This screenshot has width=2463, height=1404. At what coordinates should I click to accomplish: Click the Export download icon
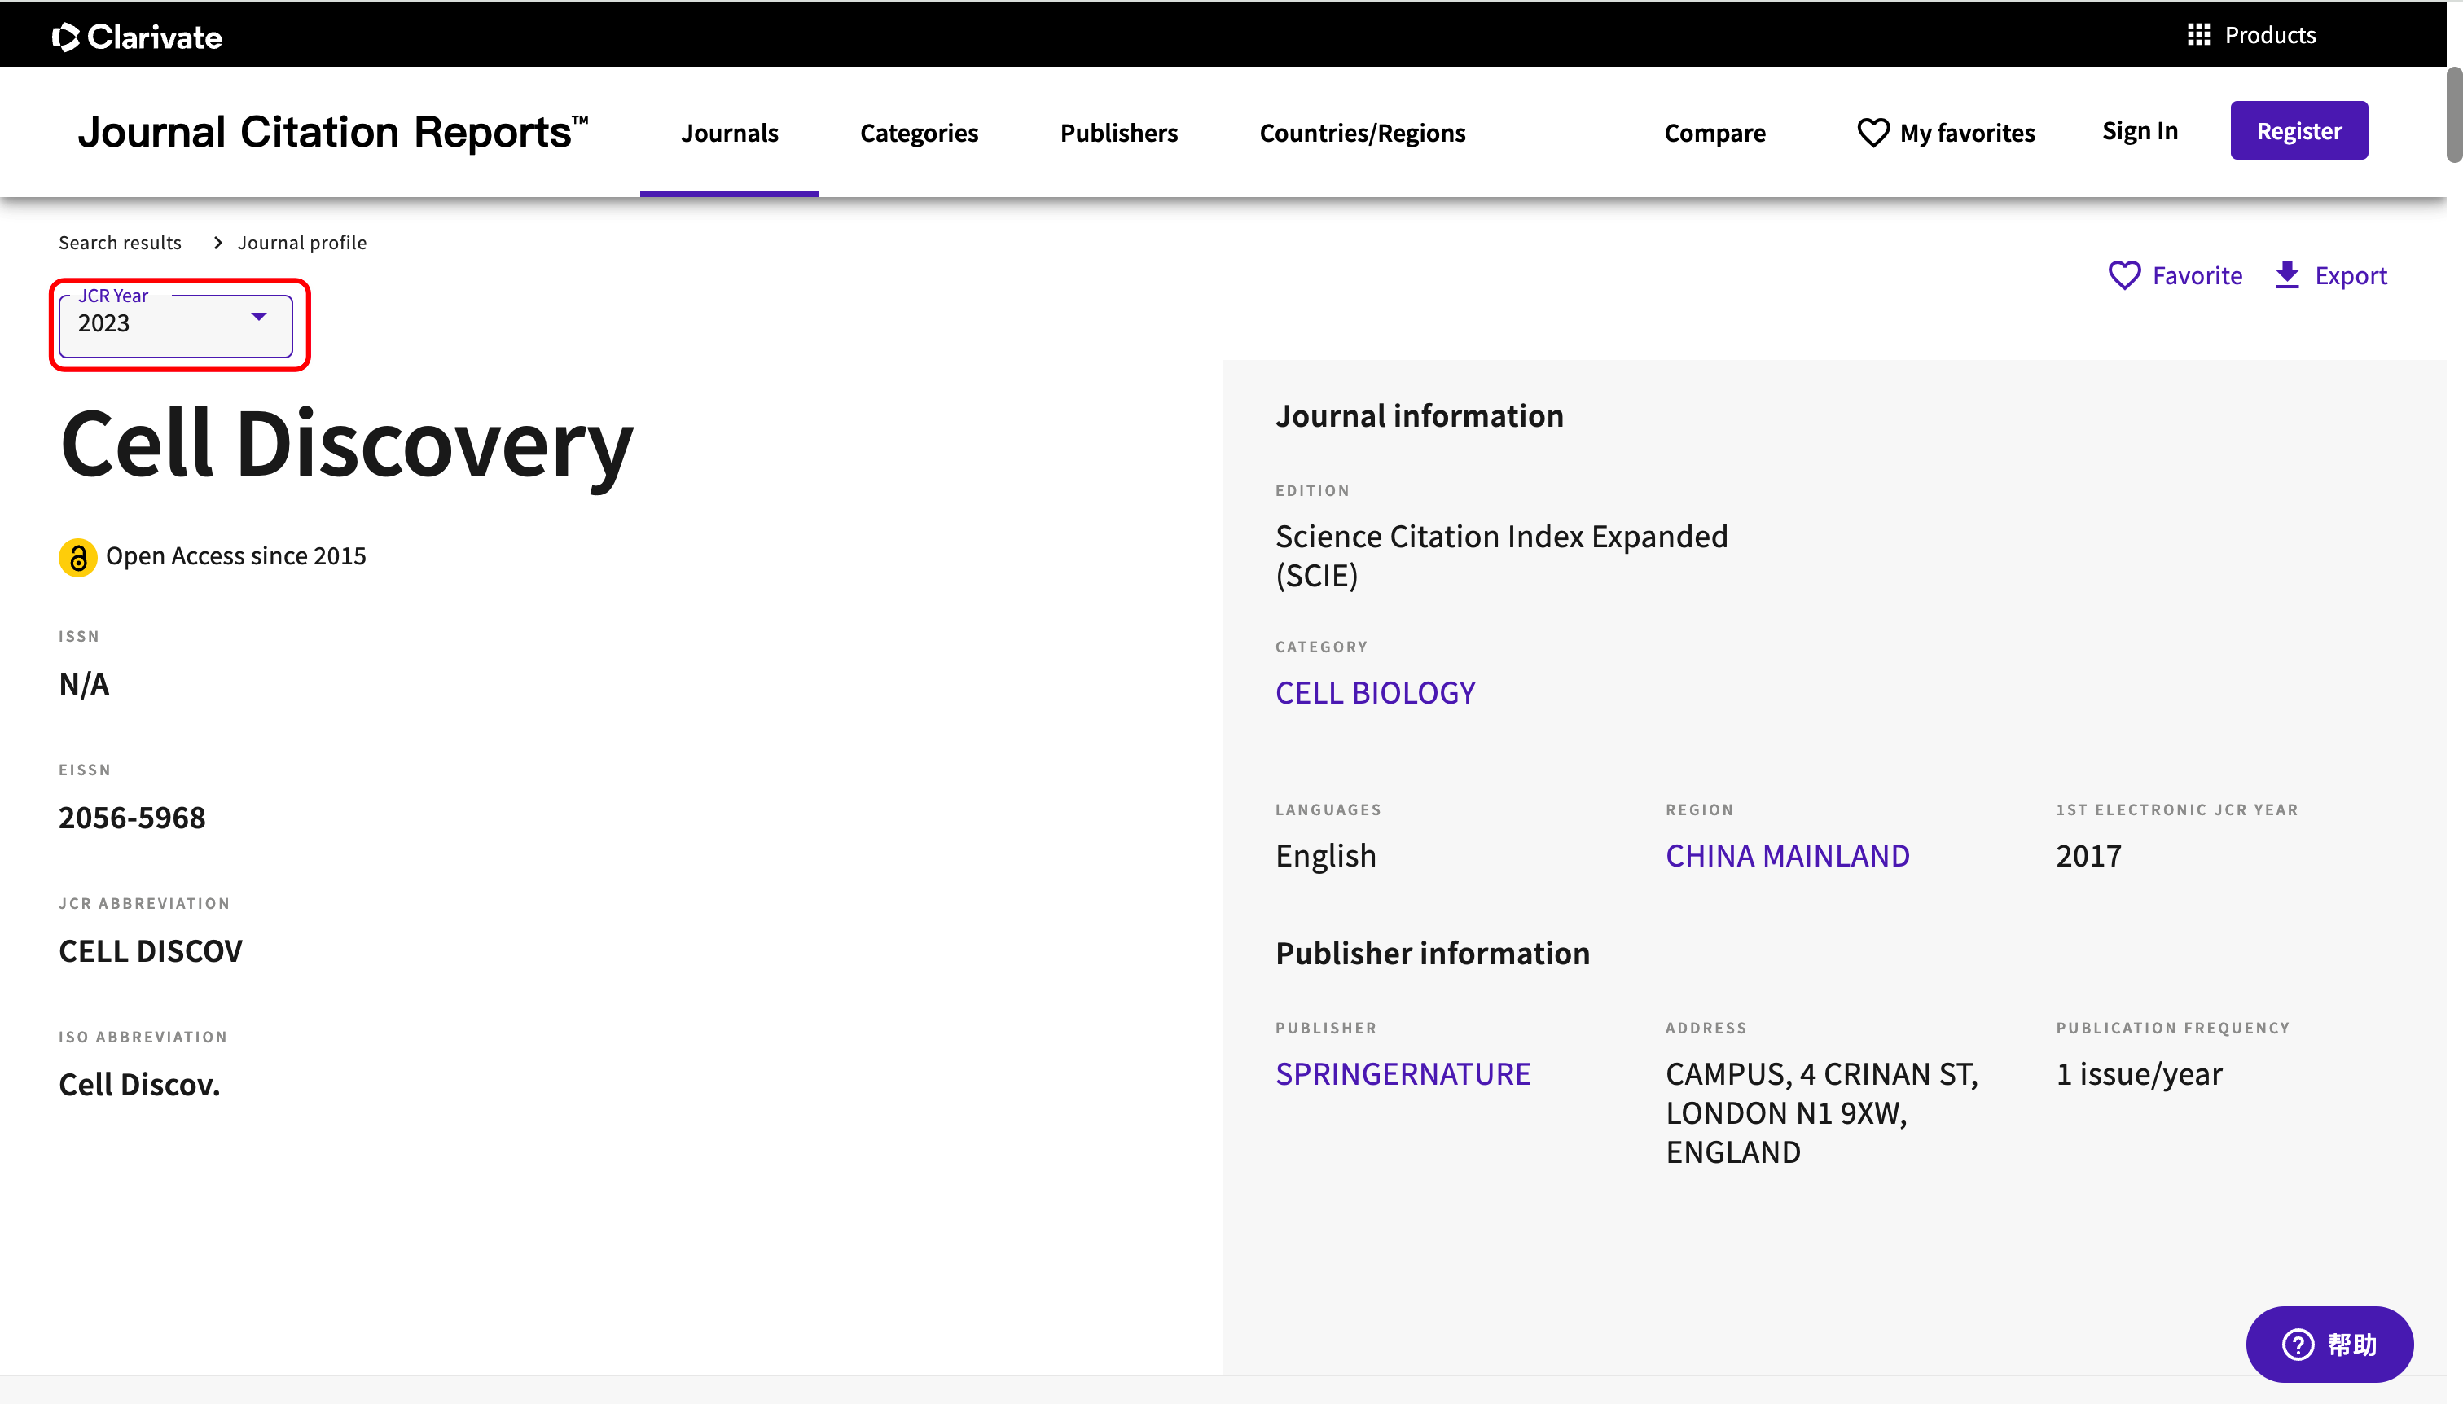pos(2286,274)
